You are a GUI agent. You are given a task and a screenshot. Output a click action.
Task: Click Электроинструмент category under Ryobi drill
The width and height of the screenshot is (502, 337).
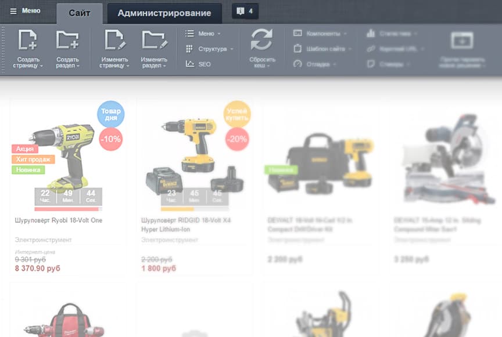[43, 240]
